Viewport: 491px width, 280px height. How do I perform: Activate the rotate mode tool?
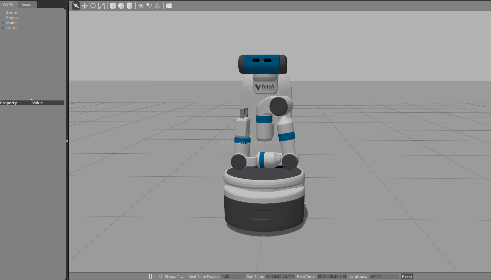click(x=93, y=6)
